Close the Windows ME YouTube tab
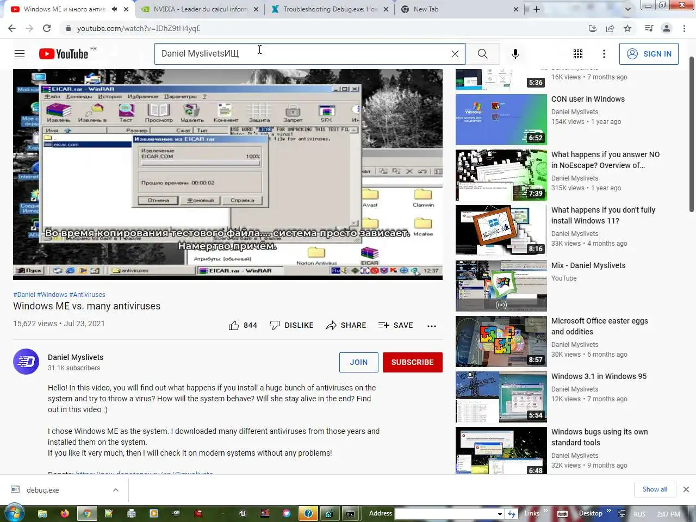696x522 pixels. 126,9
